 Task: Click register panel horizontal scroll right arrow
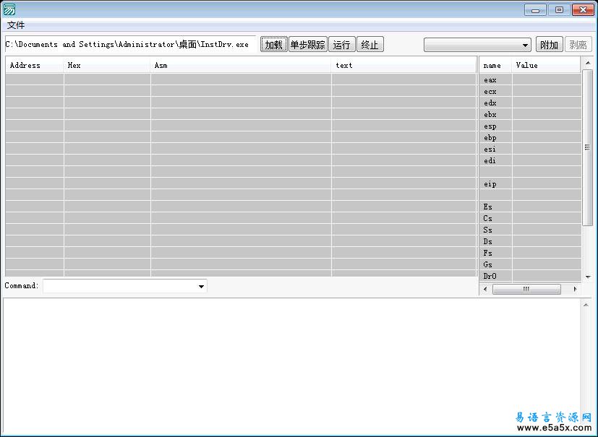[x=575, y=289]
